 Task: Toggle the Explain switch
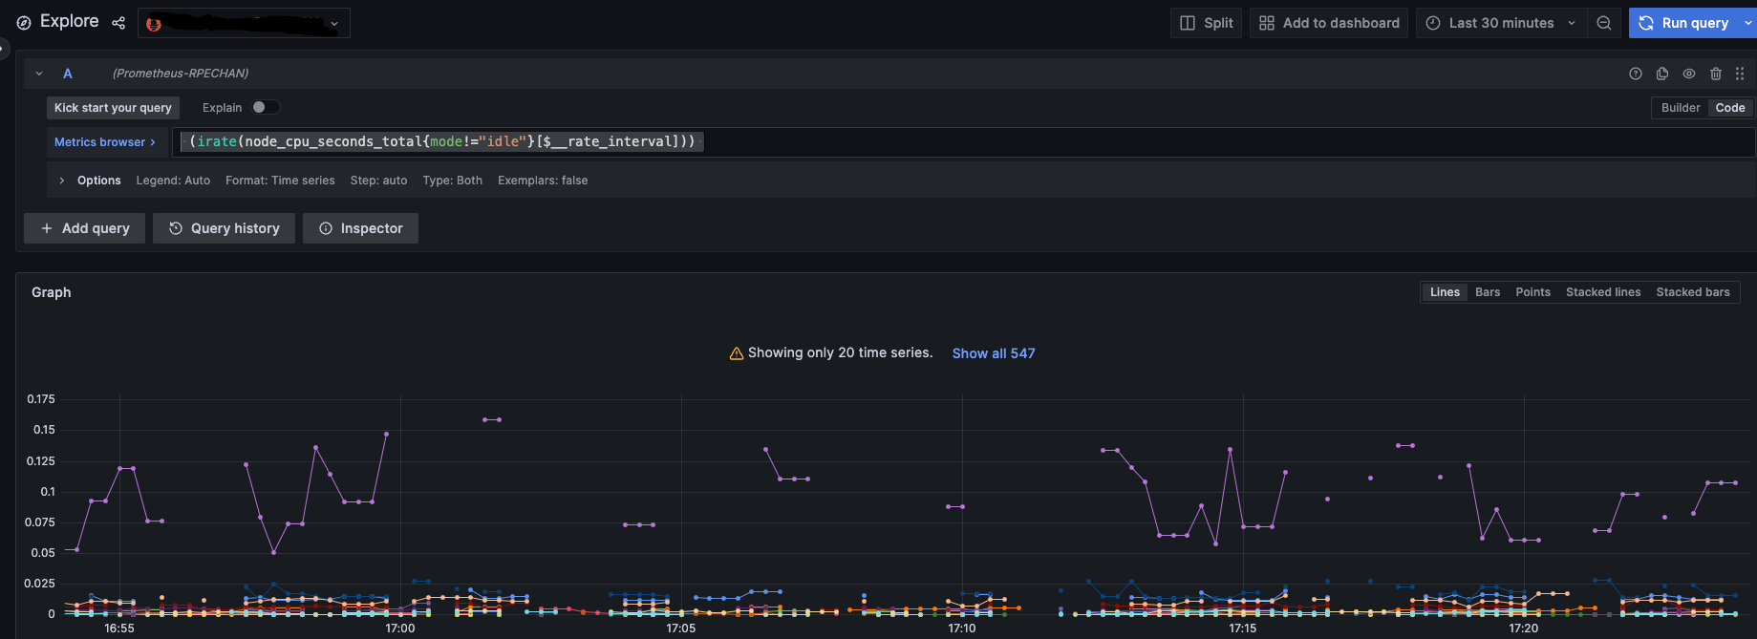(266, 107)
